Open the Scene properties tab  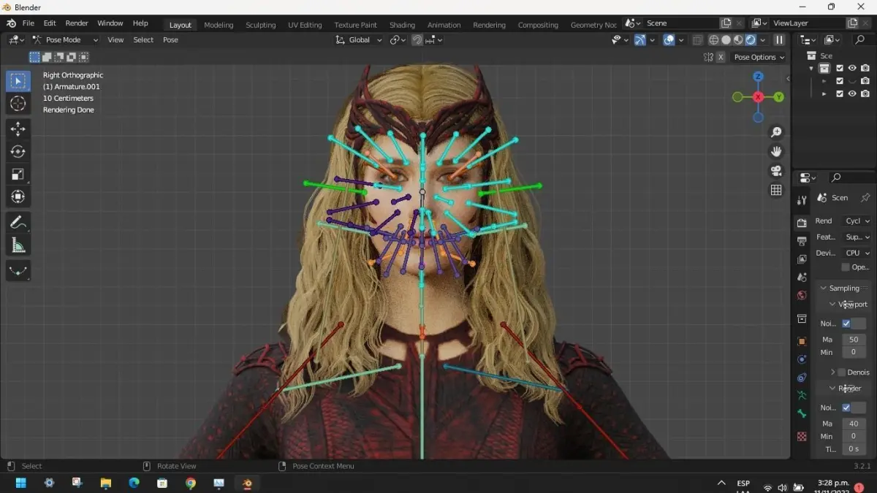click(802, 277)
